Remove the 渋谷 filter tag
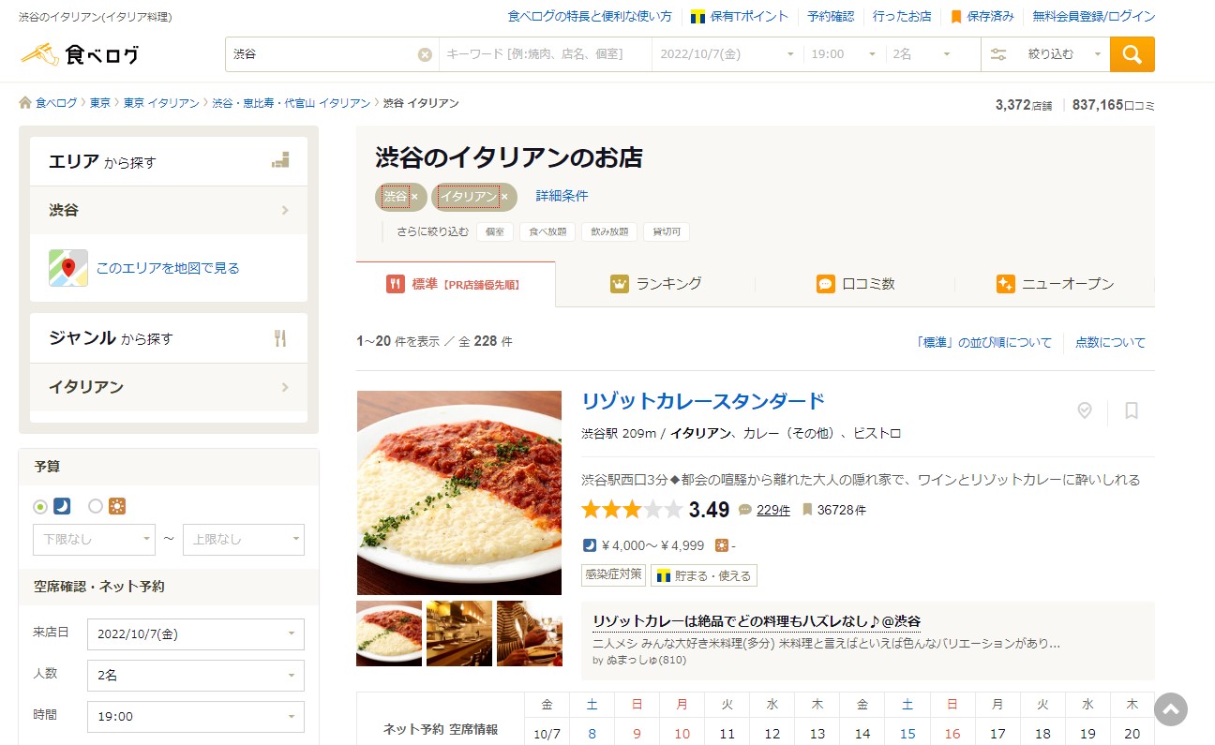Screen dimensions: 1215x745 (414, 197)
